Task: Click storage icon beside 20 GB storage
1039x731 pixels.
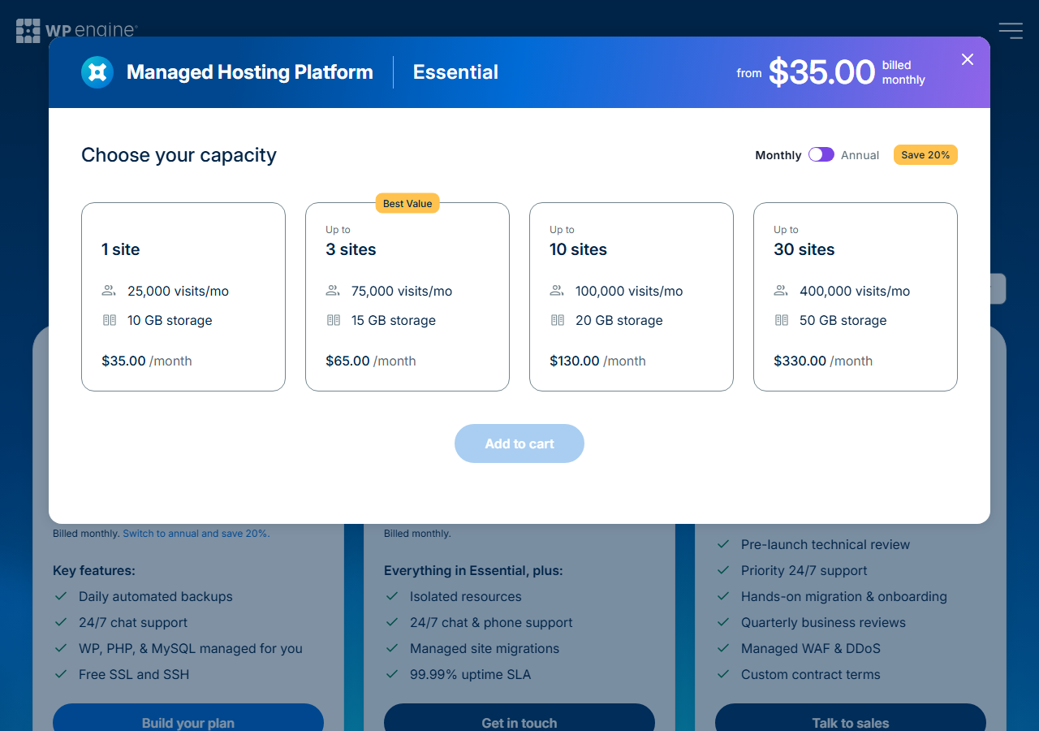Action: coord(558,320)
